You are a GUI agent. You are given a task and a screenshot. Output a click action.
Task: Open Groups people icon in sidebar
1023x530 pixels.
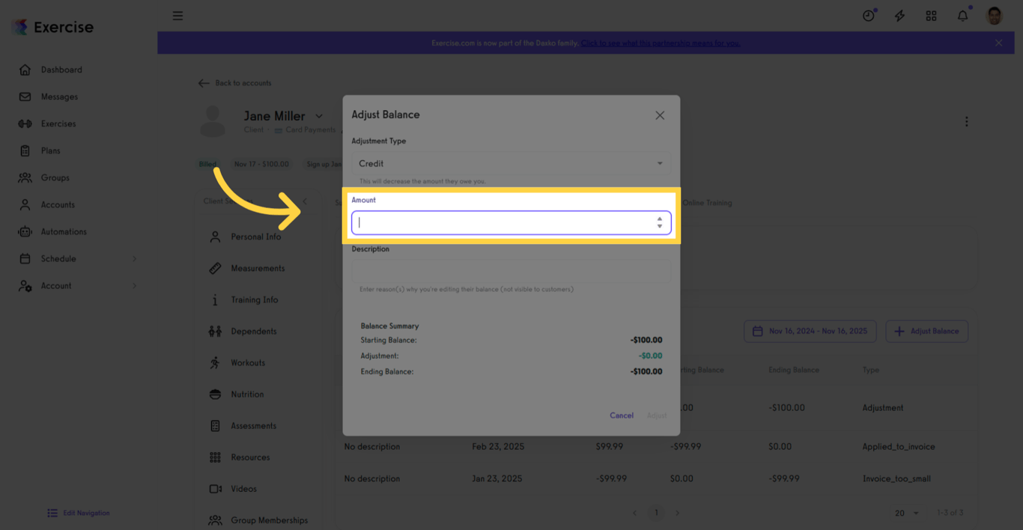[x=25, y=177]
